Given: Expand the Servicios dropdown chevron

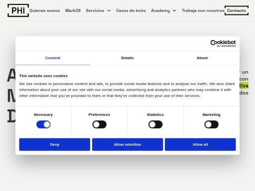Looking at the screenshot, I should (x=109, y=10).
